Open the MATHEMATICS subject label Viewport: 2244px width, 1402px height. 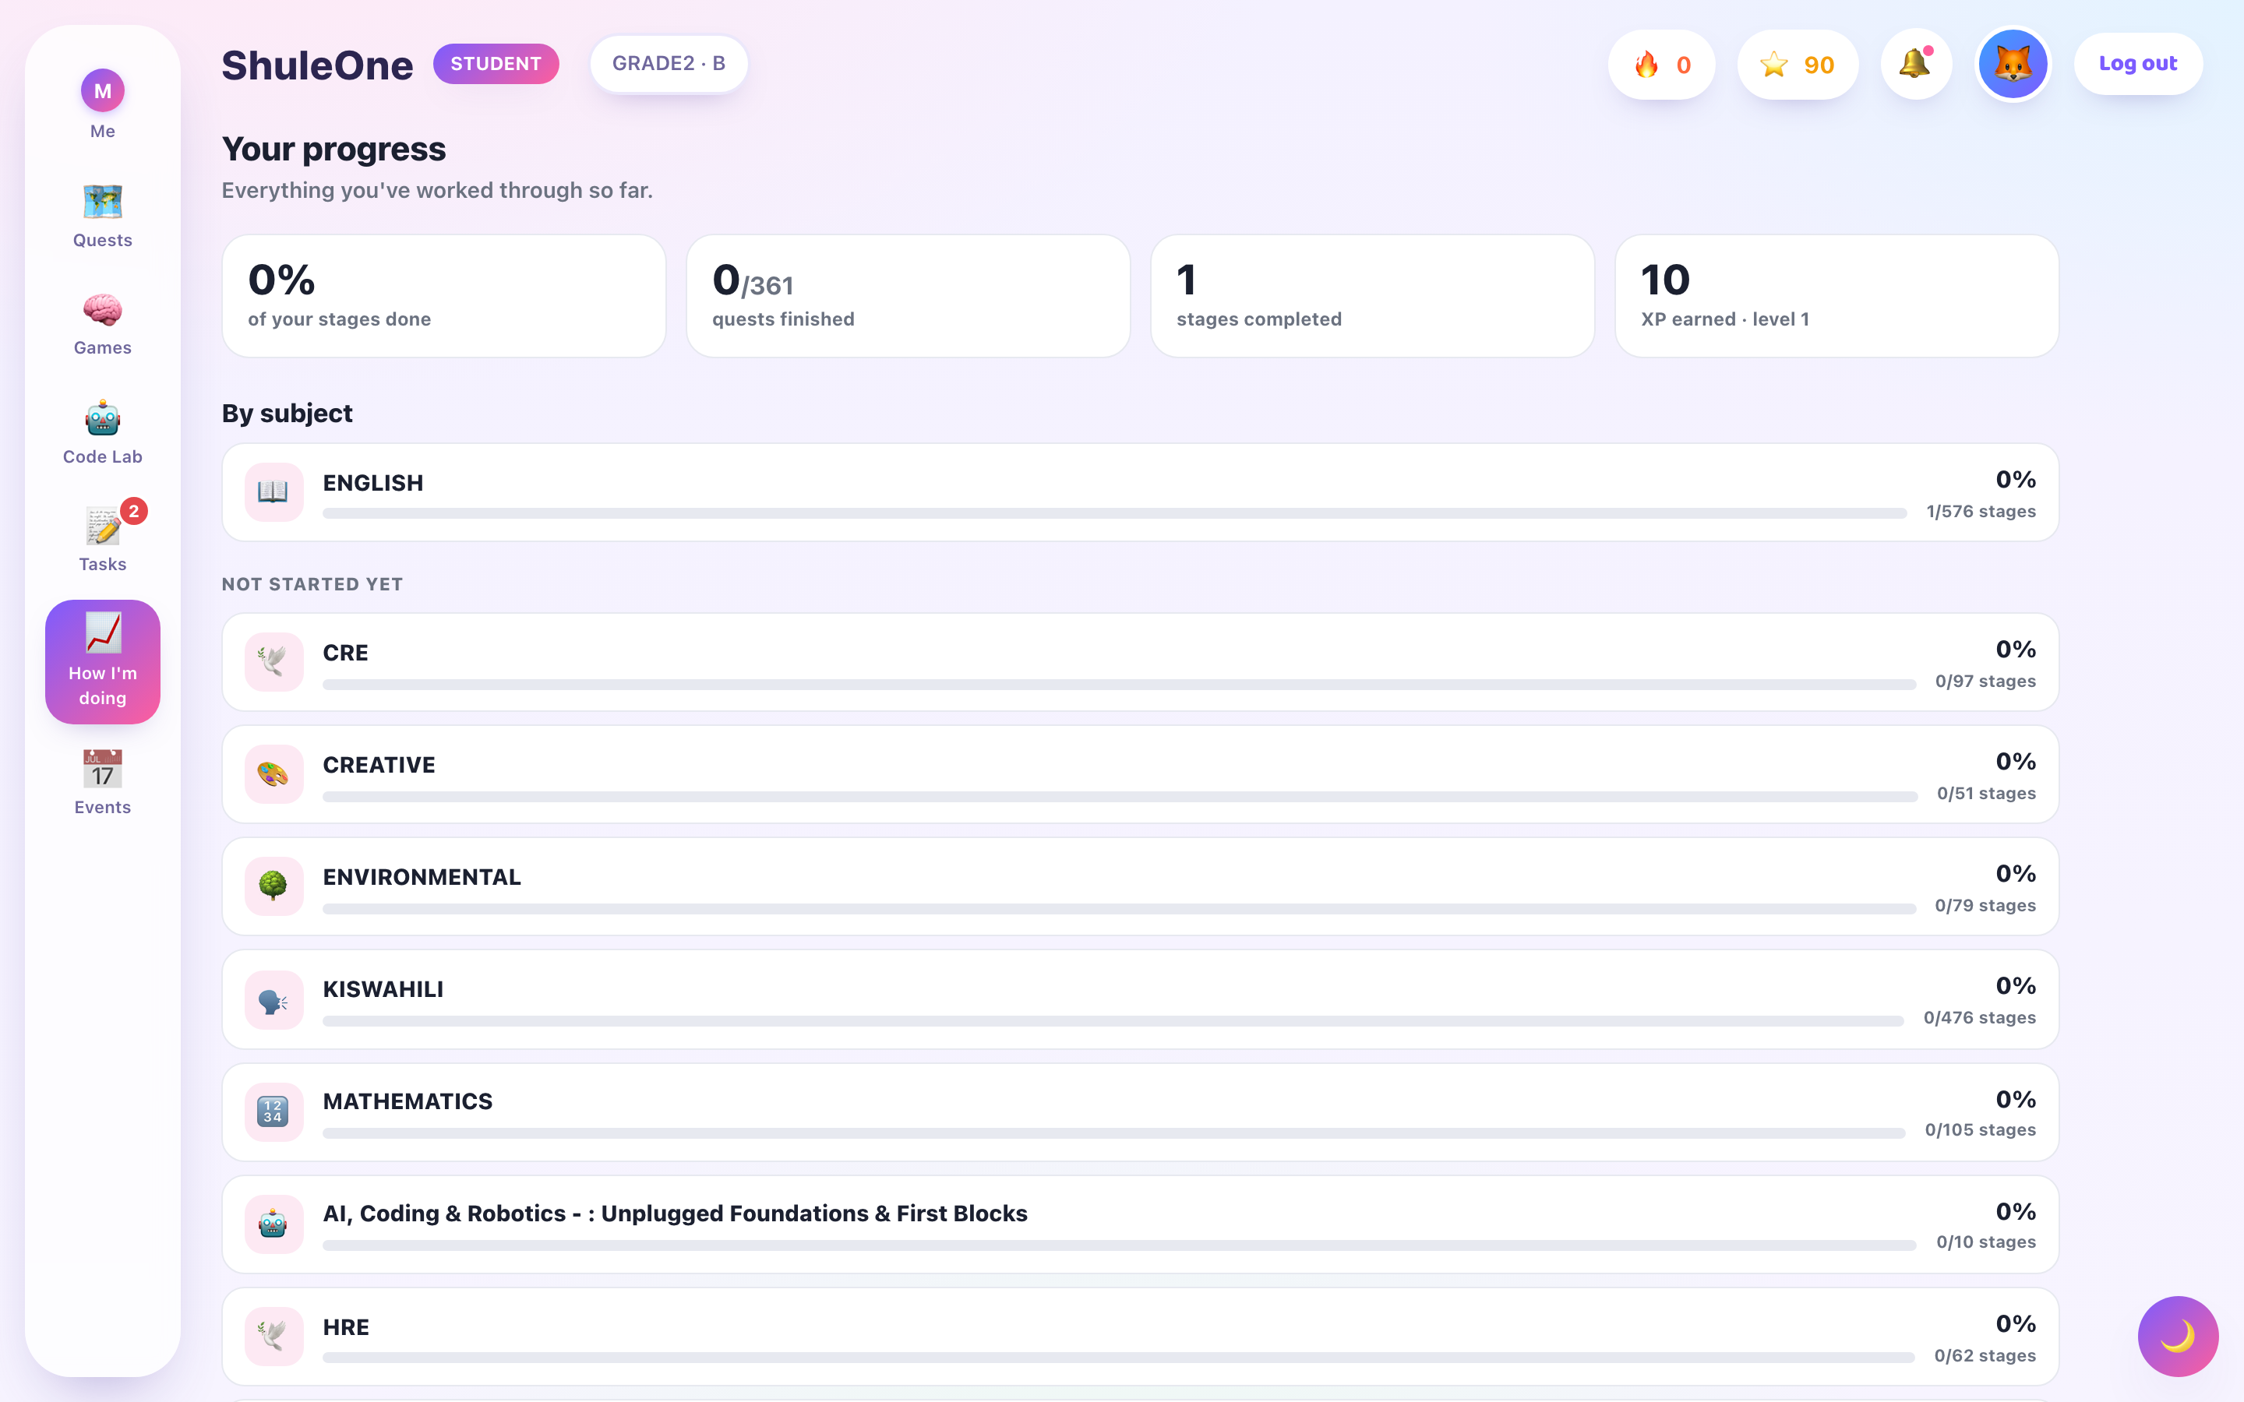(x=408, y=1101)
